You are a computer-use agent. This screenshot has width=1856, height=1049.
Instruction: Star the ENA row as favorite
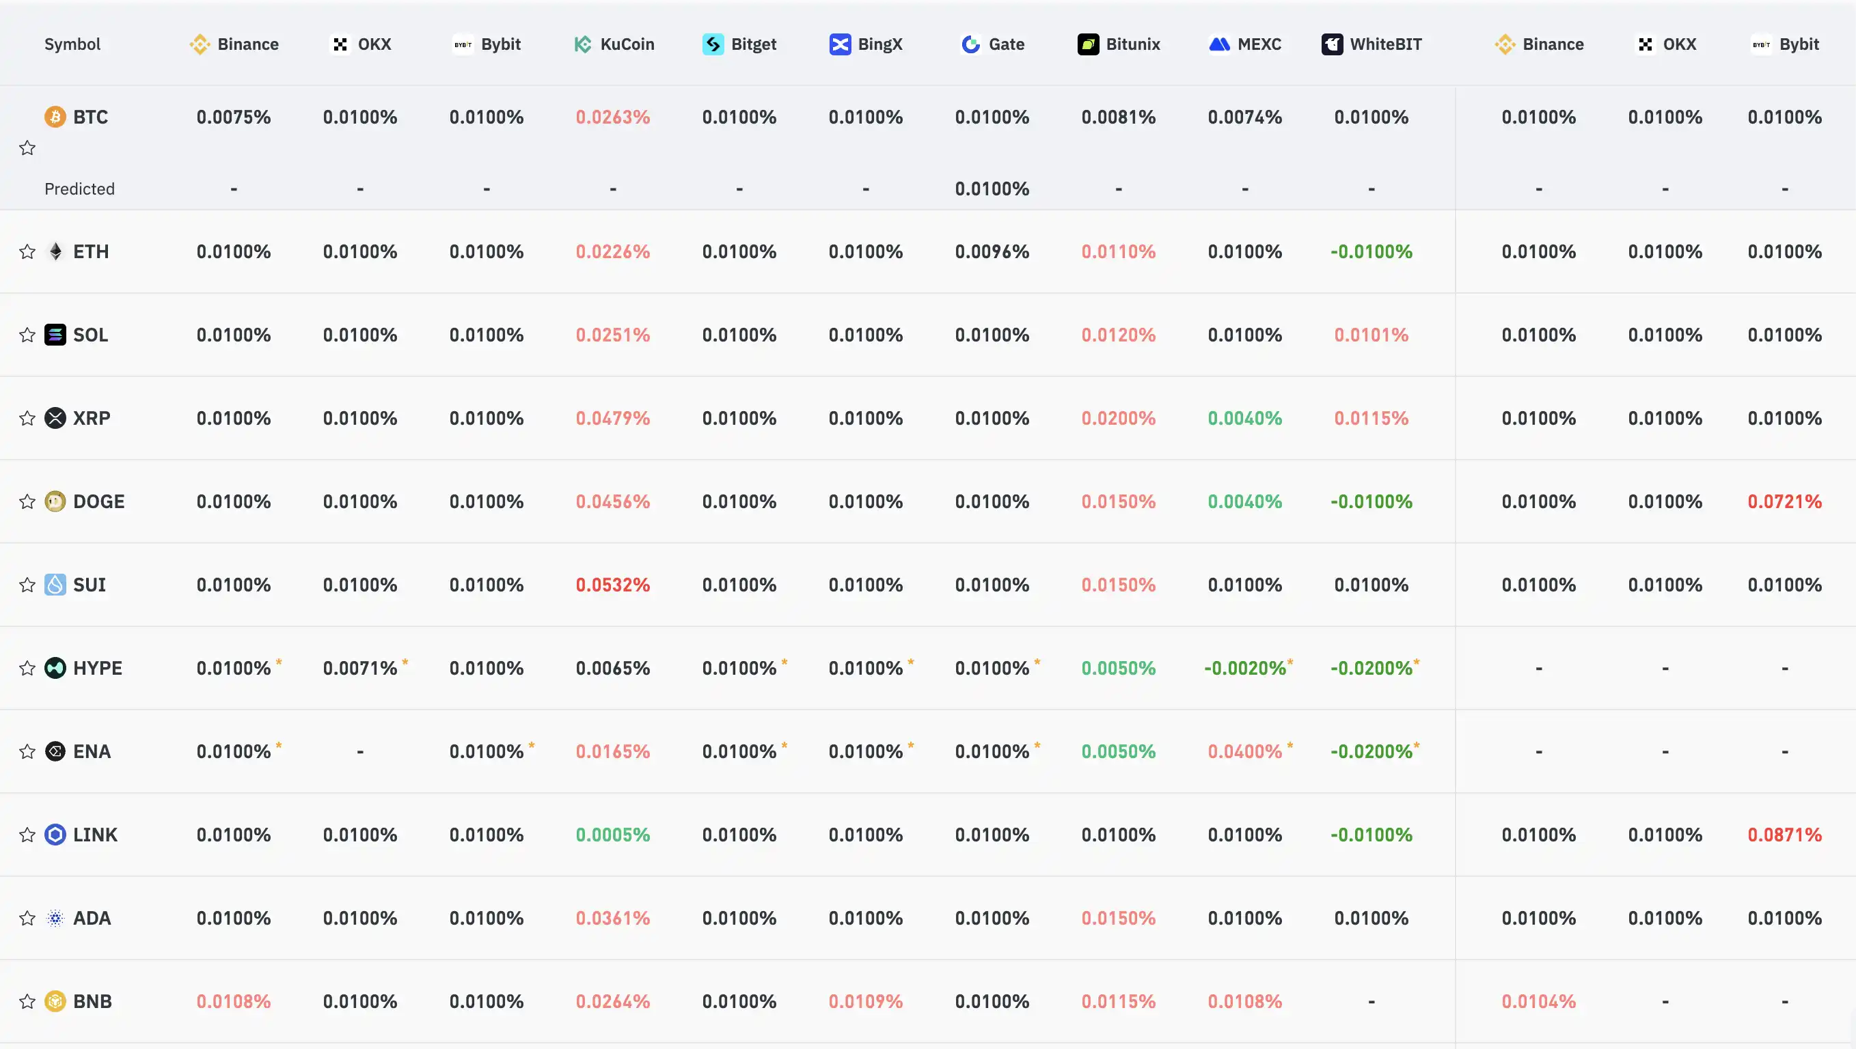[27, 751]
